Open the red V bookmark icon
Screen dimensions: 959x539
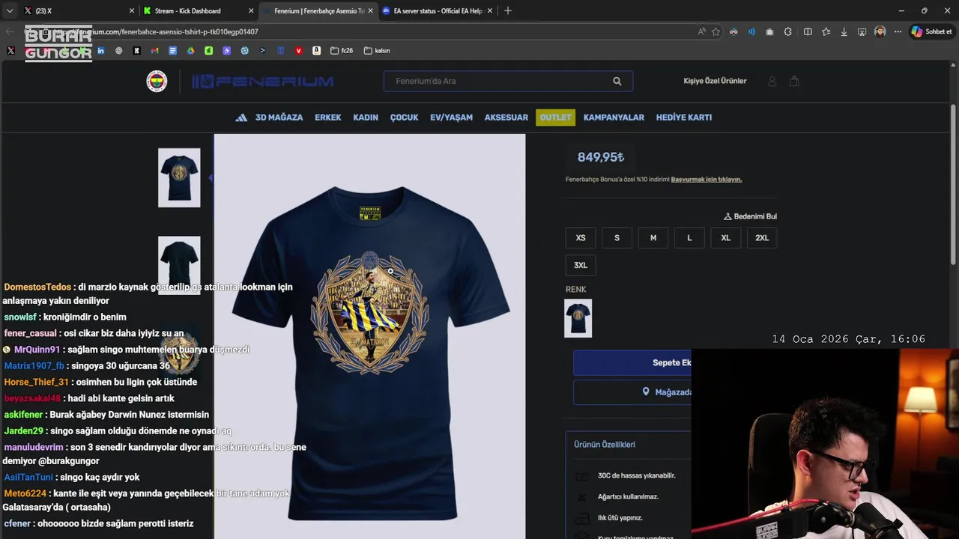pos(298,51)
